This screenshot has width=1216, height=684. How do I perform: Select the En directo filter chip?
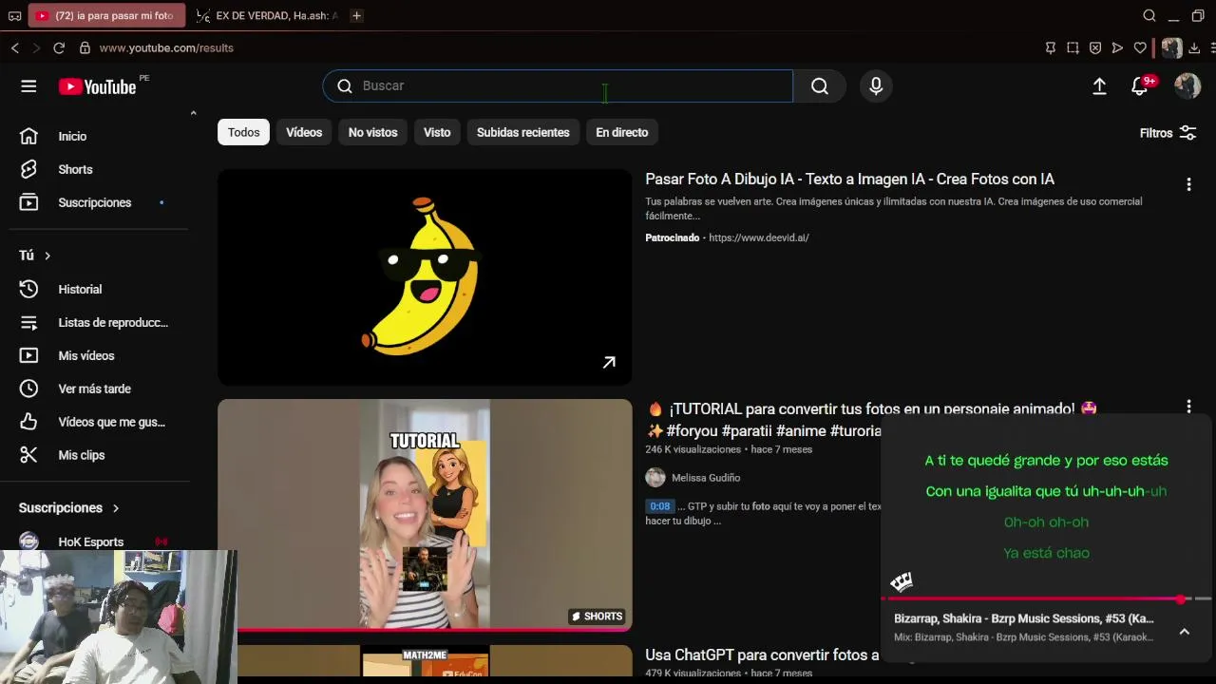(622, 132)
